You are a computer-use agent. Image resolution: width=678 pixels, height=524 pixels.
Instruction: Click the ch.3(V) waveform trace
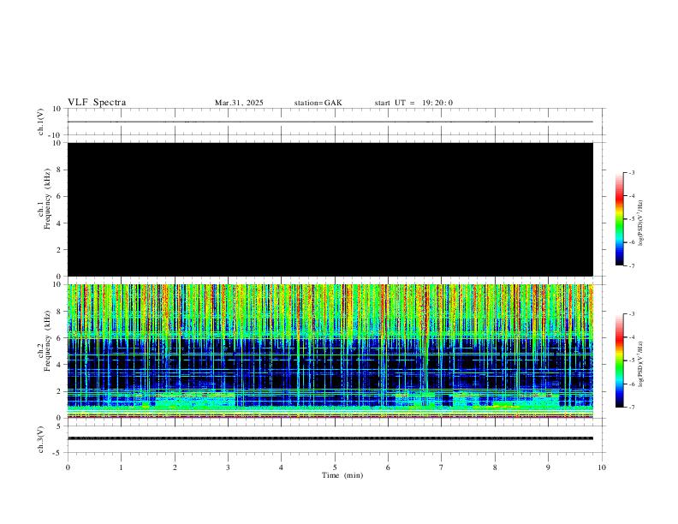click(330, 438)
